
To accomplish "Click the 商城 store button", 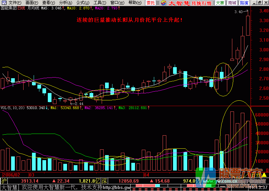I will pos(232,3).
